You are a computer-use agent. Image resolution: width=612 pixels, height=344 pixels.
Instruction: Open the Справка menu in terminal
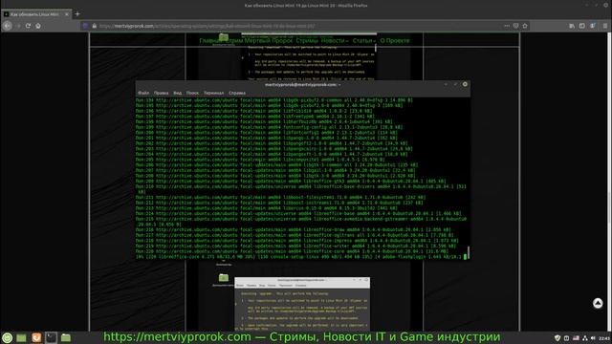coord(237,94)
